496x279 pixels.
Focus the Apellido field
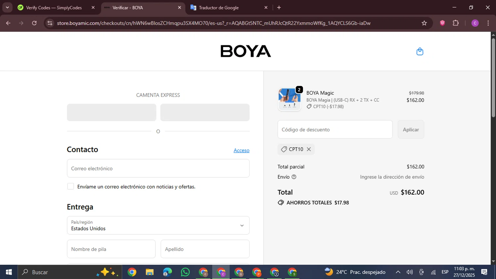[205, 249]
